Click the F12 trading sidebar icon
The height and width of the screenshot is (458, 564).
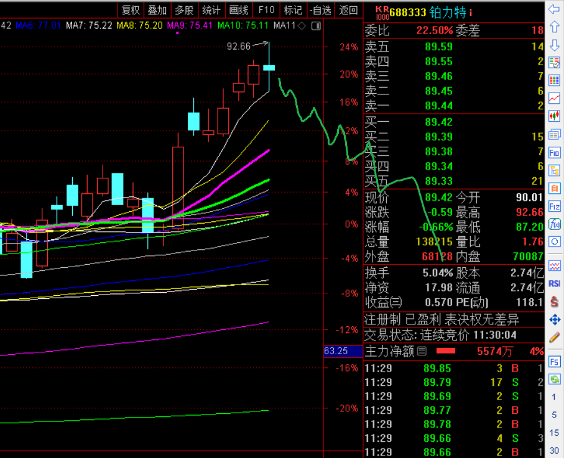[x=554, y=206]
